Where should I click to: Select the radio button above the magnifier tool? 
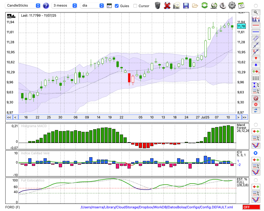click(x=256, y=6)
